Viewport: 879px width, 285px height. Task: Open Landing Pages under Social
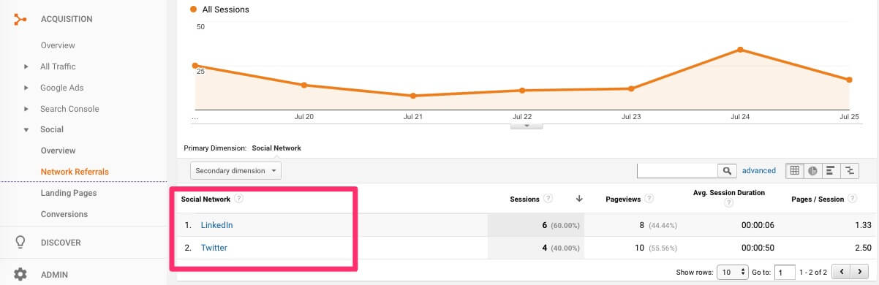coord(69,193)
